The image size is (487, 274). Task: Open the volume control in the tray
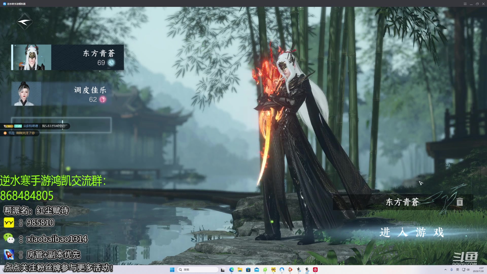tap(468, 270)
